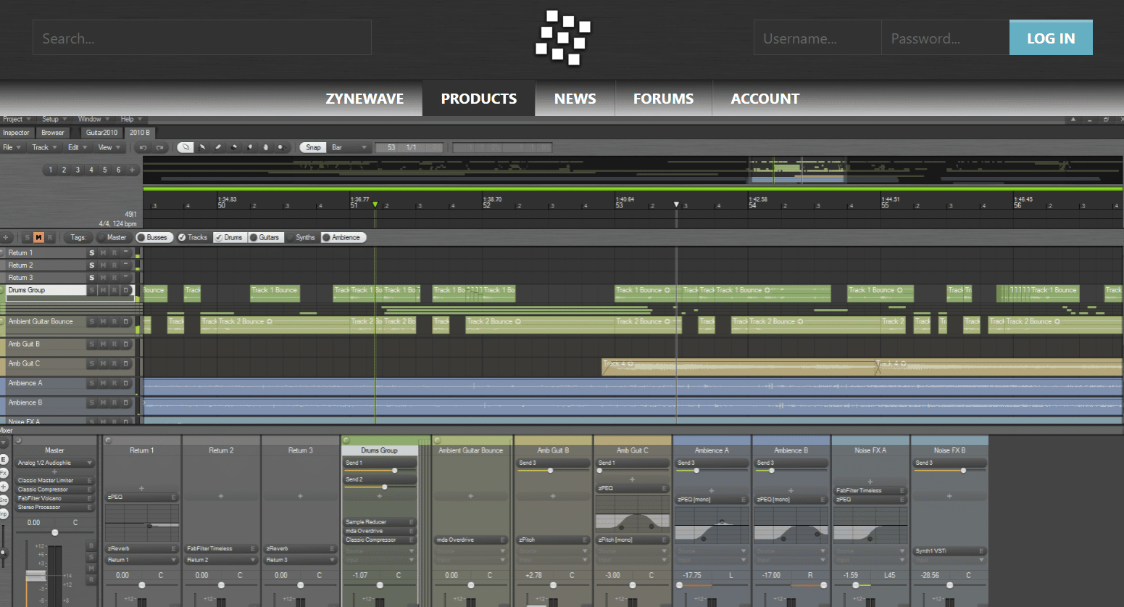This screenshot has width=1124, height=607.
Task: Select the eraser tool
Action: click(x=234, y=147)
